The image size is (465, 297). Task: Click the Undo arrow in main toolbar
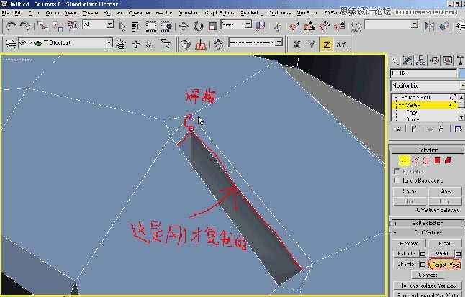tap(11, 26)
